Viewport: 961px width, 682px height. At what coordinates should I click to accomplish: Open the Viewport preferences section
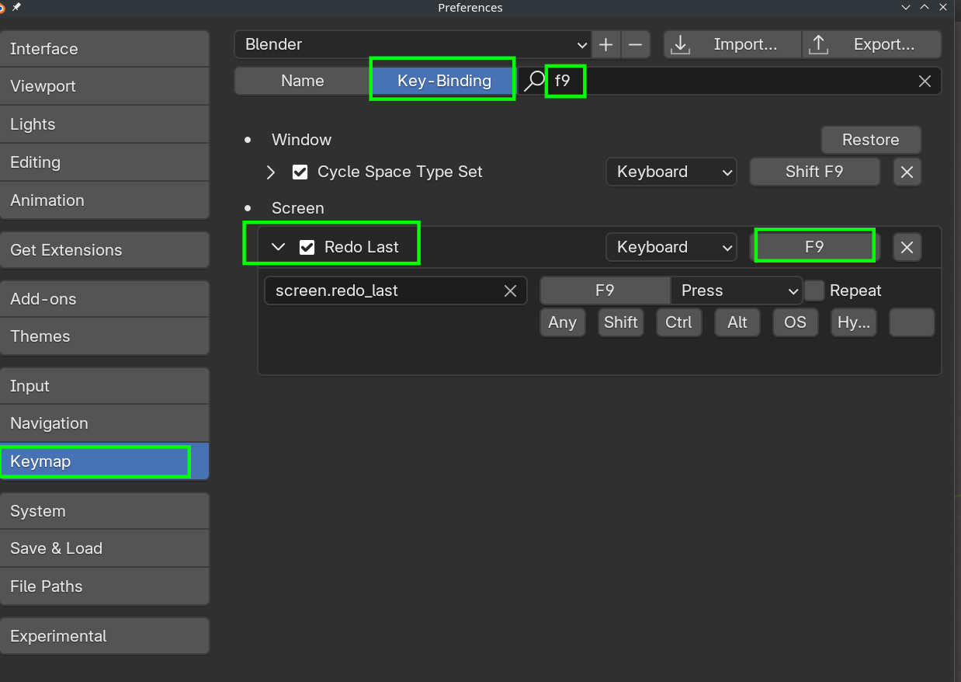(x=104, y=86)
